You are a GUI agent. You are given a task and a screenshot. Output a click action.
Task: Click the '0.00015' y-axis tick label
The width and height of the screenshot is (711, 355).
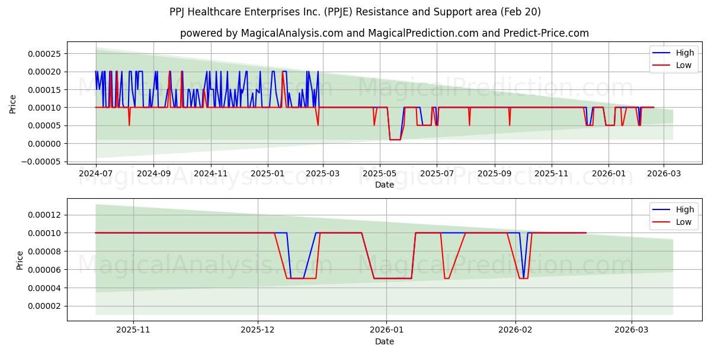click(x=44, y=90)
